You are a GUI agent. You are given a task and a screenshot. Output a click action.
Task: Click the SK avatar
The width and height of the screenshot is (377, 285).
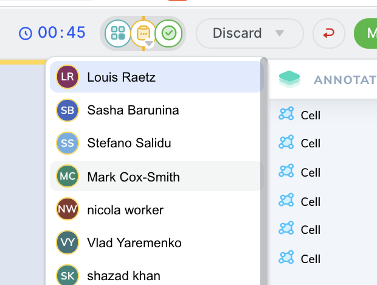tap(67, 275)
